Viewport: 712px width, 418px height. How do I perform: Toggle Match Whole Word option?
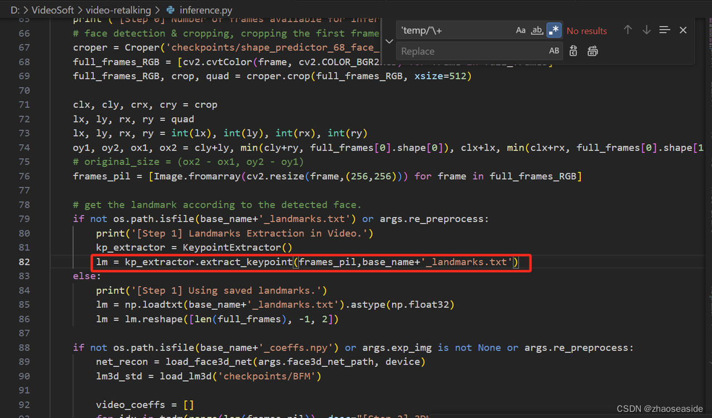coord(537,31)
